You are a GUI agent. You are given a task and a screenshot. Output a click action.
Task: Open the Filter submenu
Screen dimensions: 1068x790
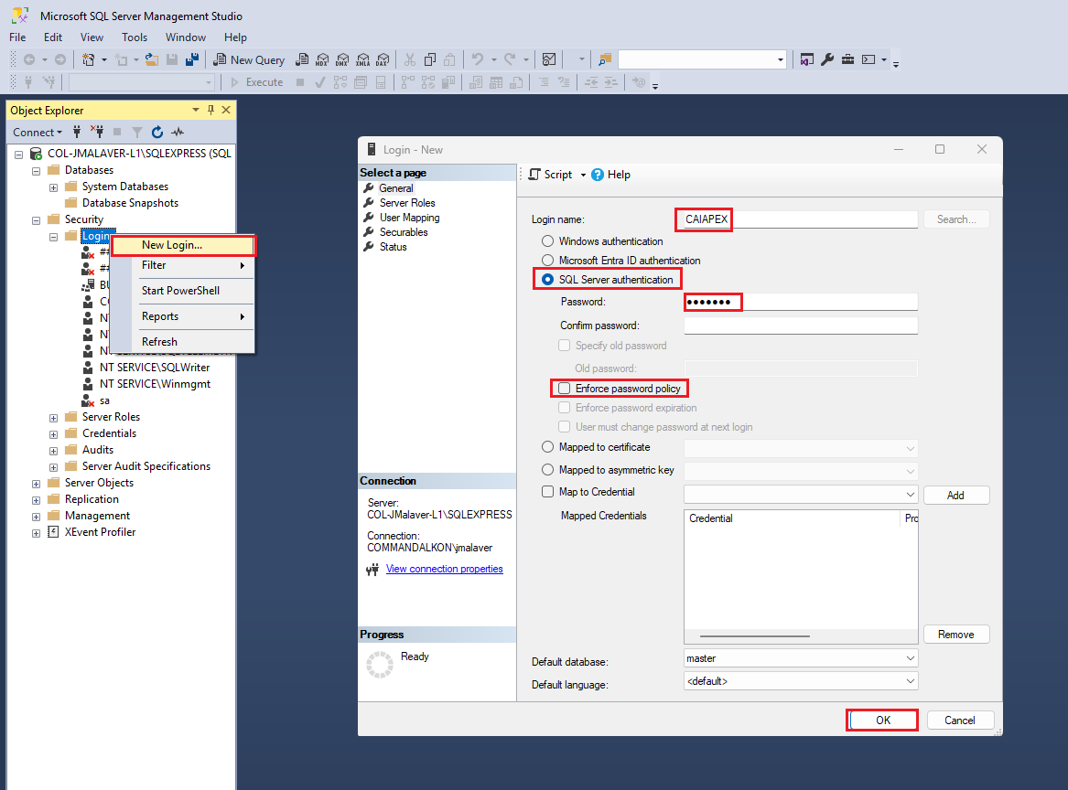[183, 265]
